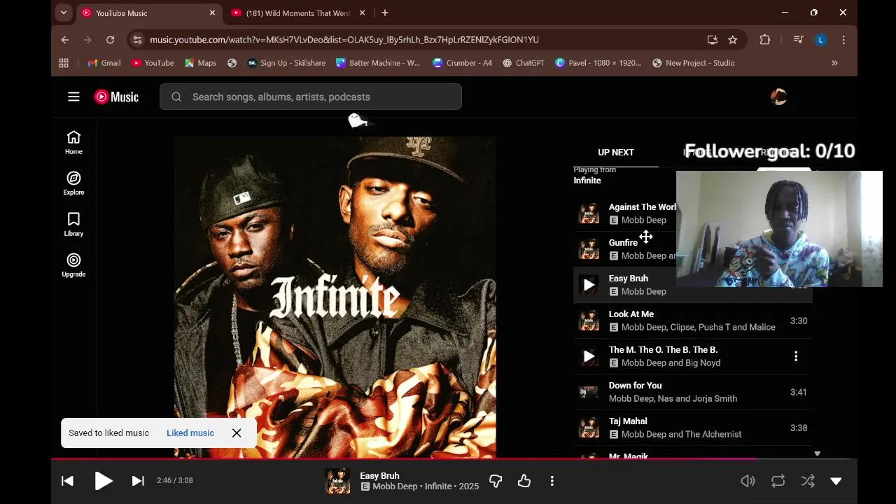Click the Against The World thumbnail

[x=589, y=213]
